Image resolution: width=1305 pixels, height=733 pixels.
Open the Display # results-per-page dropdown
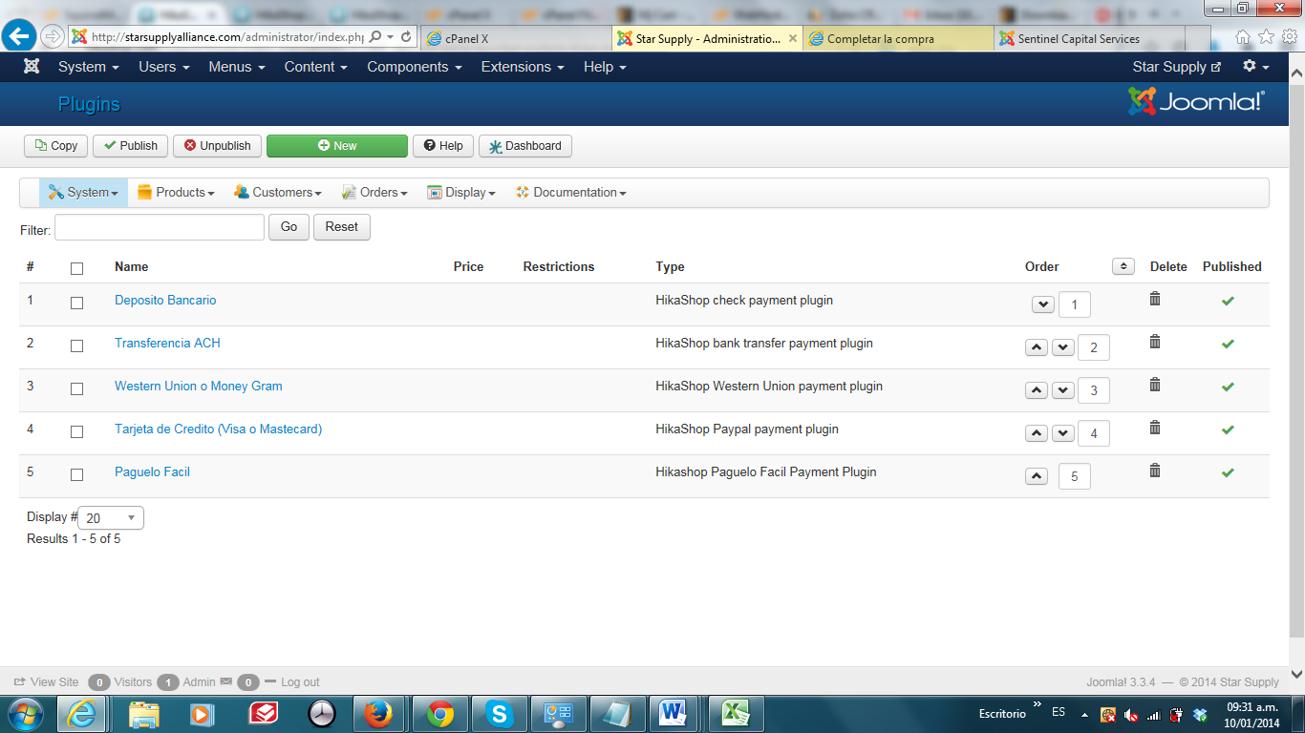[x=111, y=518]
